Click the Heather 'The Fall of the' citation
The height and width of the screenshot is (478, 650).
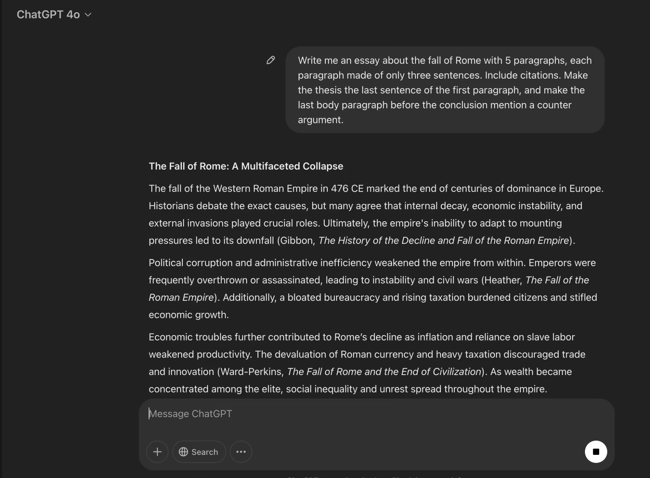(x=557, y=280)
